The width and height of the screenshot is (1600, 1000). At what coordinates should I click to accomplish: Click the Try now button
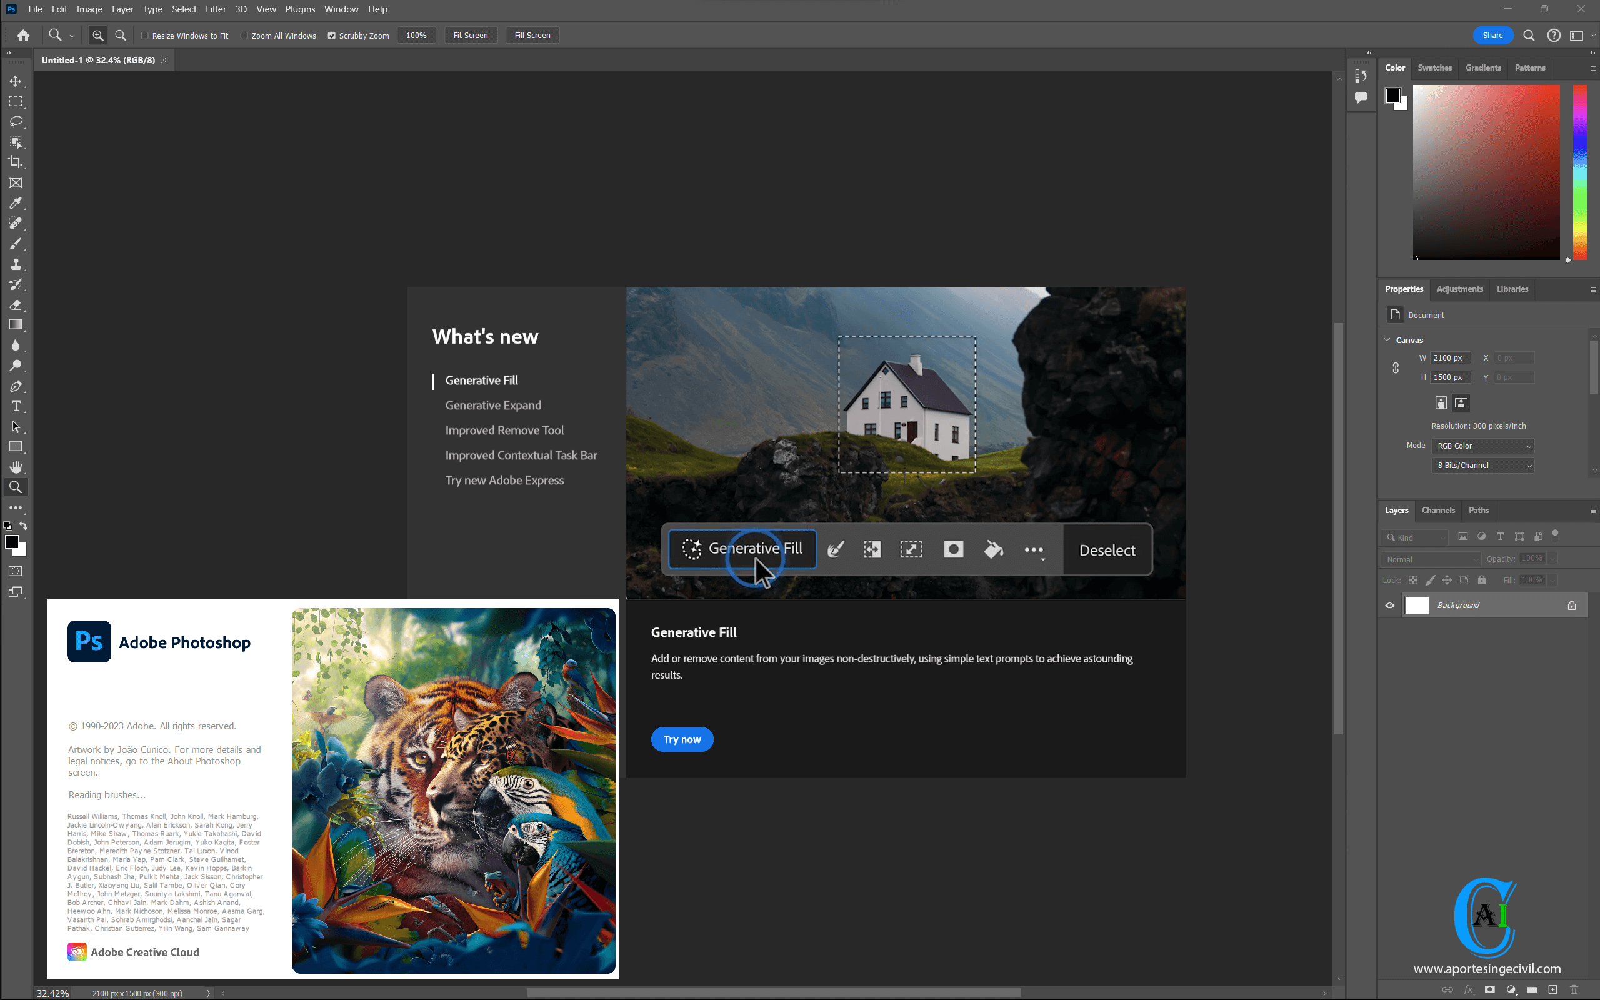(681, 739)
